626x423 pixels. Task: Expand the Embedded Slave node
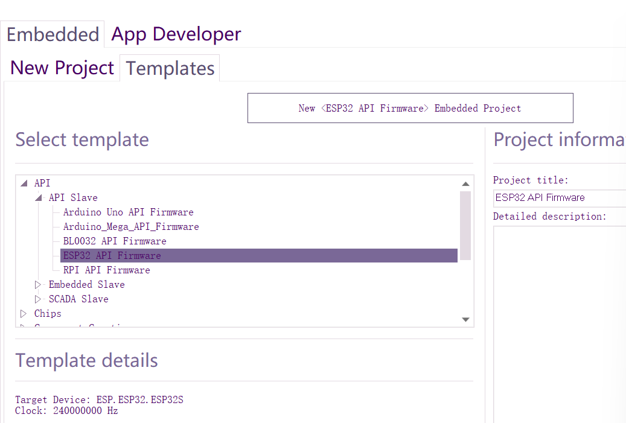(38, 284)
